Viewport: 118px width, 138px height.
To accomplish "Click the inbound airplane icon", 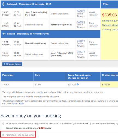I will pos(4,34).
